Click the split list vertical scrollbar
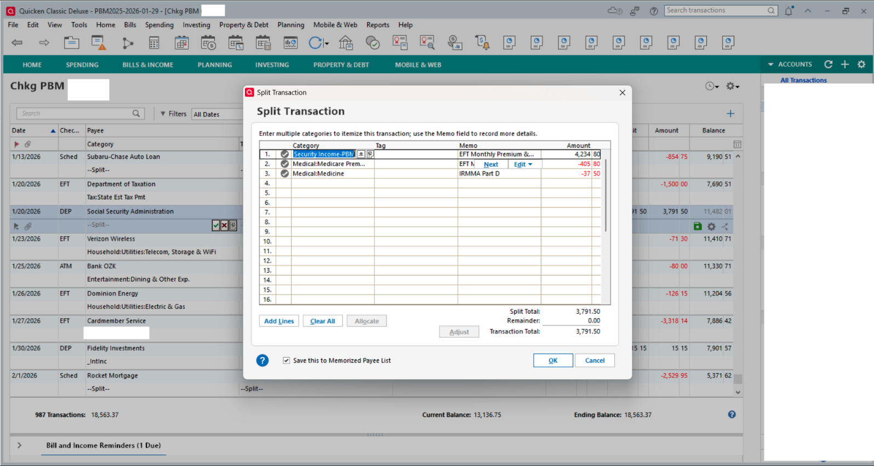This screenshot has height=466, width=874. [x=605, y=195]
